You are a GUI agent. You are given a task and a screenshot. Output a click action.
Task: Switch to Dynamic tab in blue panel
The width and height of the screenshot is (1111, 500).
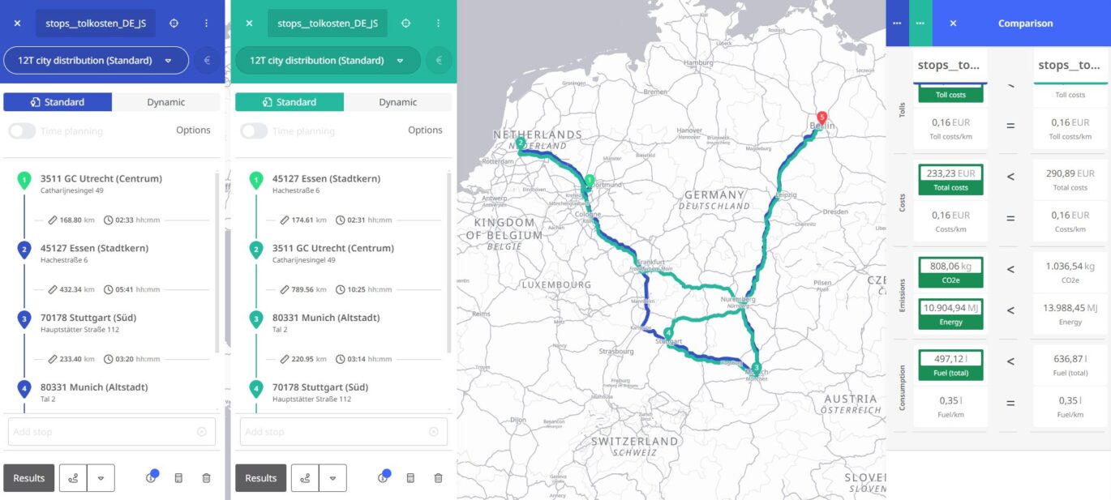coord(165,102)
